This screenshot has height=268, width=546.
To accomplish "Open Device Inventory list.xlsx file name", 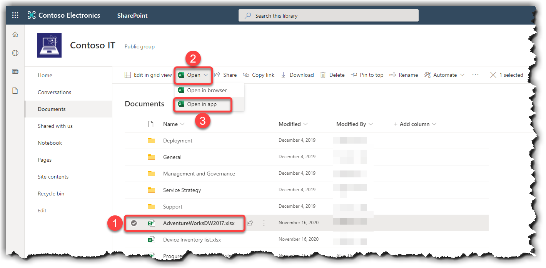I will [x=192, y=240].
